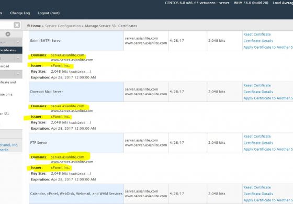Open Certificate Details for Calendar, cPanel, WebDisk services
293x204 pixels.
coord(258,194)
